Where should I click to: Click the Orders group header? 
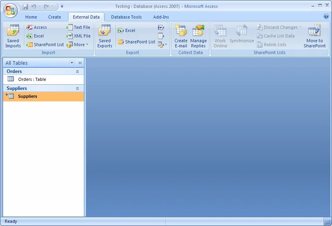click(43, 71)
